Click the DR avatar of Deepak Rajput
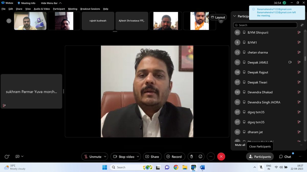This screenshot has height=172, width=307. tap(237, 72)
